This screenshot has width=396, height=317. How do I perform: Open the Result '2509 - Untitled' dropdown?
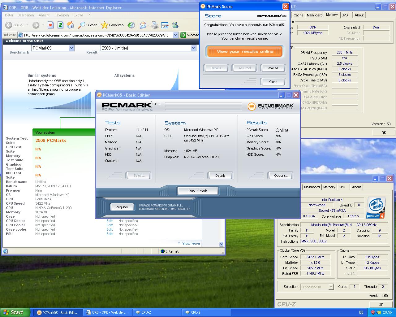pyautogui.click(x=193, y=48)
